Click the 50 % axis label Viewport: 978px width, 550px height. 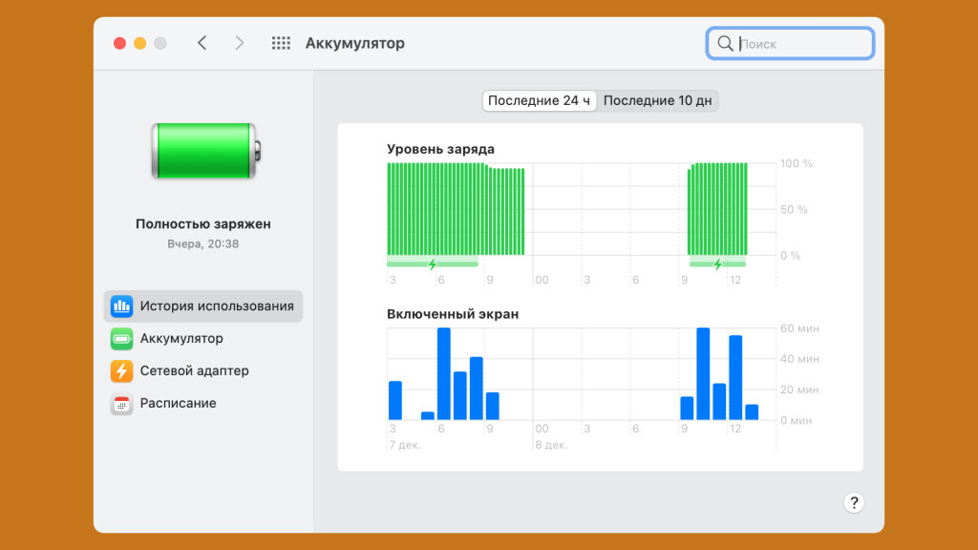pyautogui.click(x=794, y=209)
